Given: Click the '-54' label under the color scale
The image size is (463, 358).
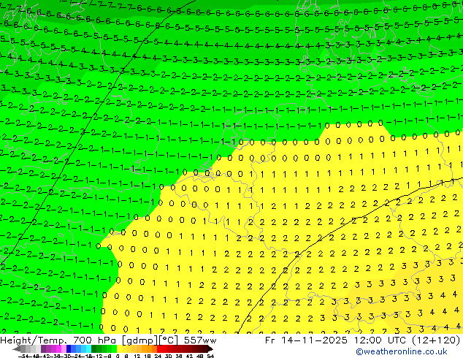Looking at the screenshot, I should point(23,356).
